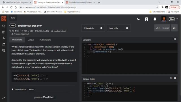The image size is (181, 102).
Task: Toggle dark mode moon icon
Action: click(139, 19)
